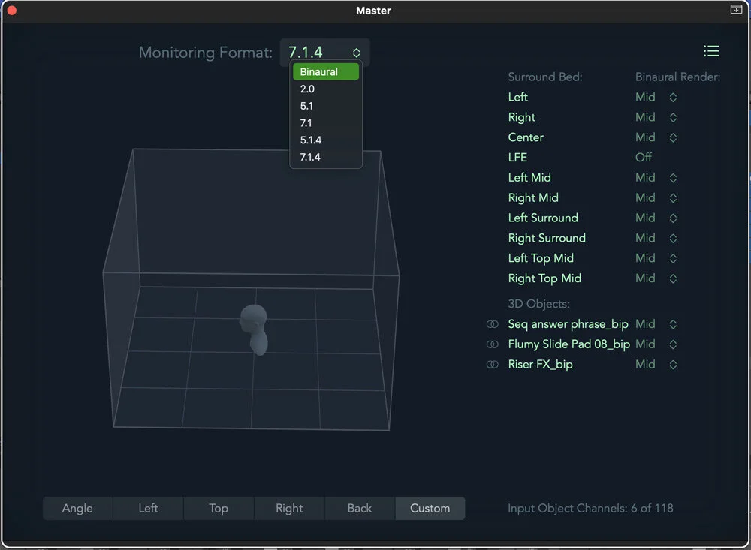Switch to the Top view

pyautogui.click(x=219, y=508)
